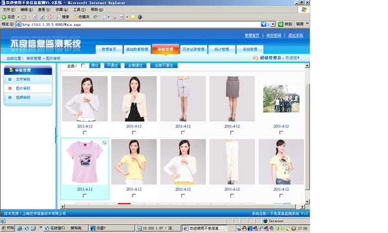Check the box under the grey shorts photo
Screen dimensions: 388x233
(183, 133)
